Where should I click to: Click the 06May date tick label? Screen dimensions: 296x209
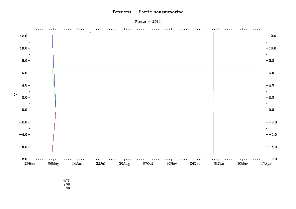click(x=53, y=164)
